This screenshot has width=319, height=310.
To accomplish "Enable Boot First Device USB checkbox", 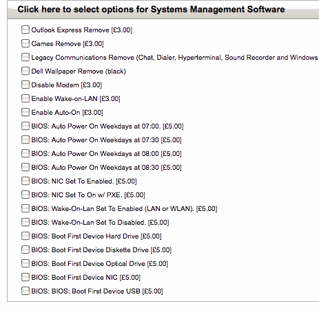I will pos(25,291).
